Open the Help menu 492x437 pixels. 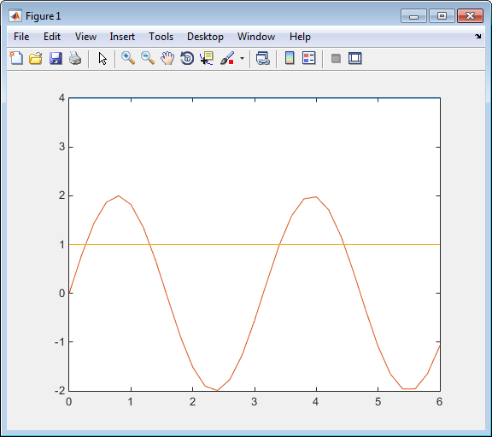tap(300, 37)
